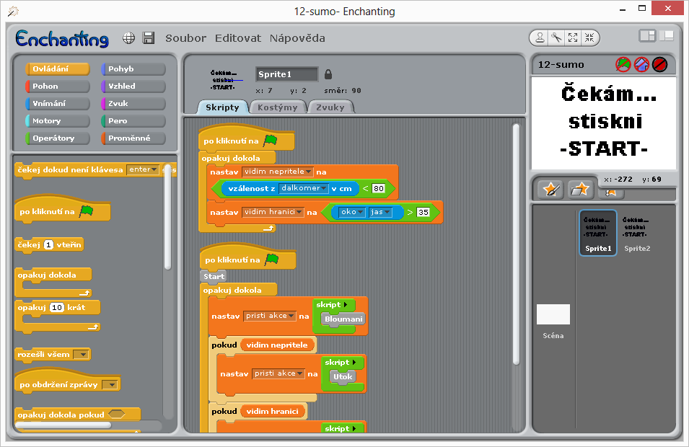Switch to the Zvuky tab
This screenshot has height=447, width=689.
330,107
